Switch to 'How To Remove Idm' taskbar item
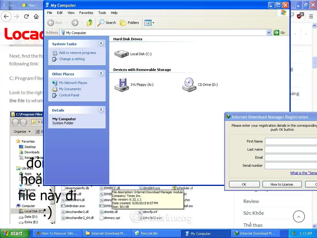 57,234
